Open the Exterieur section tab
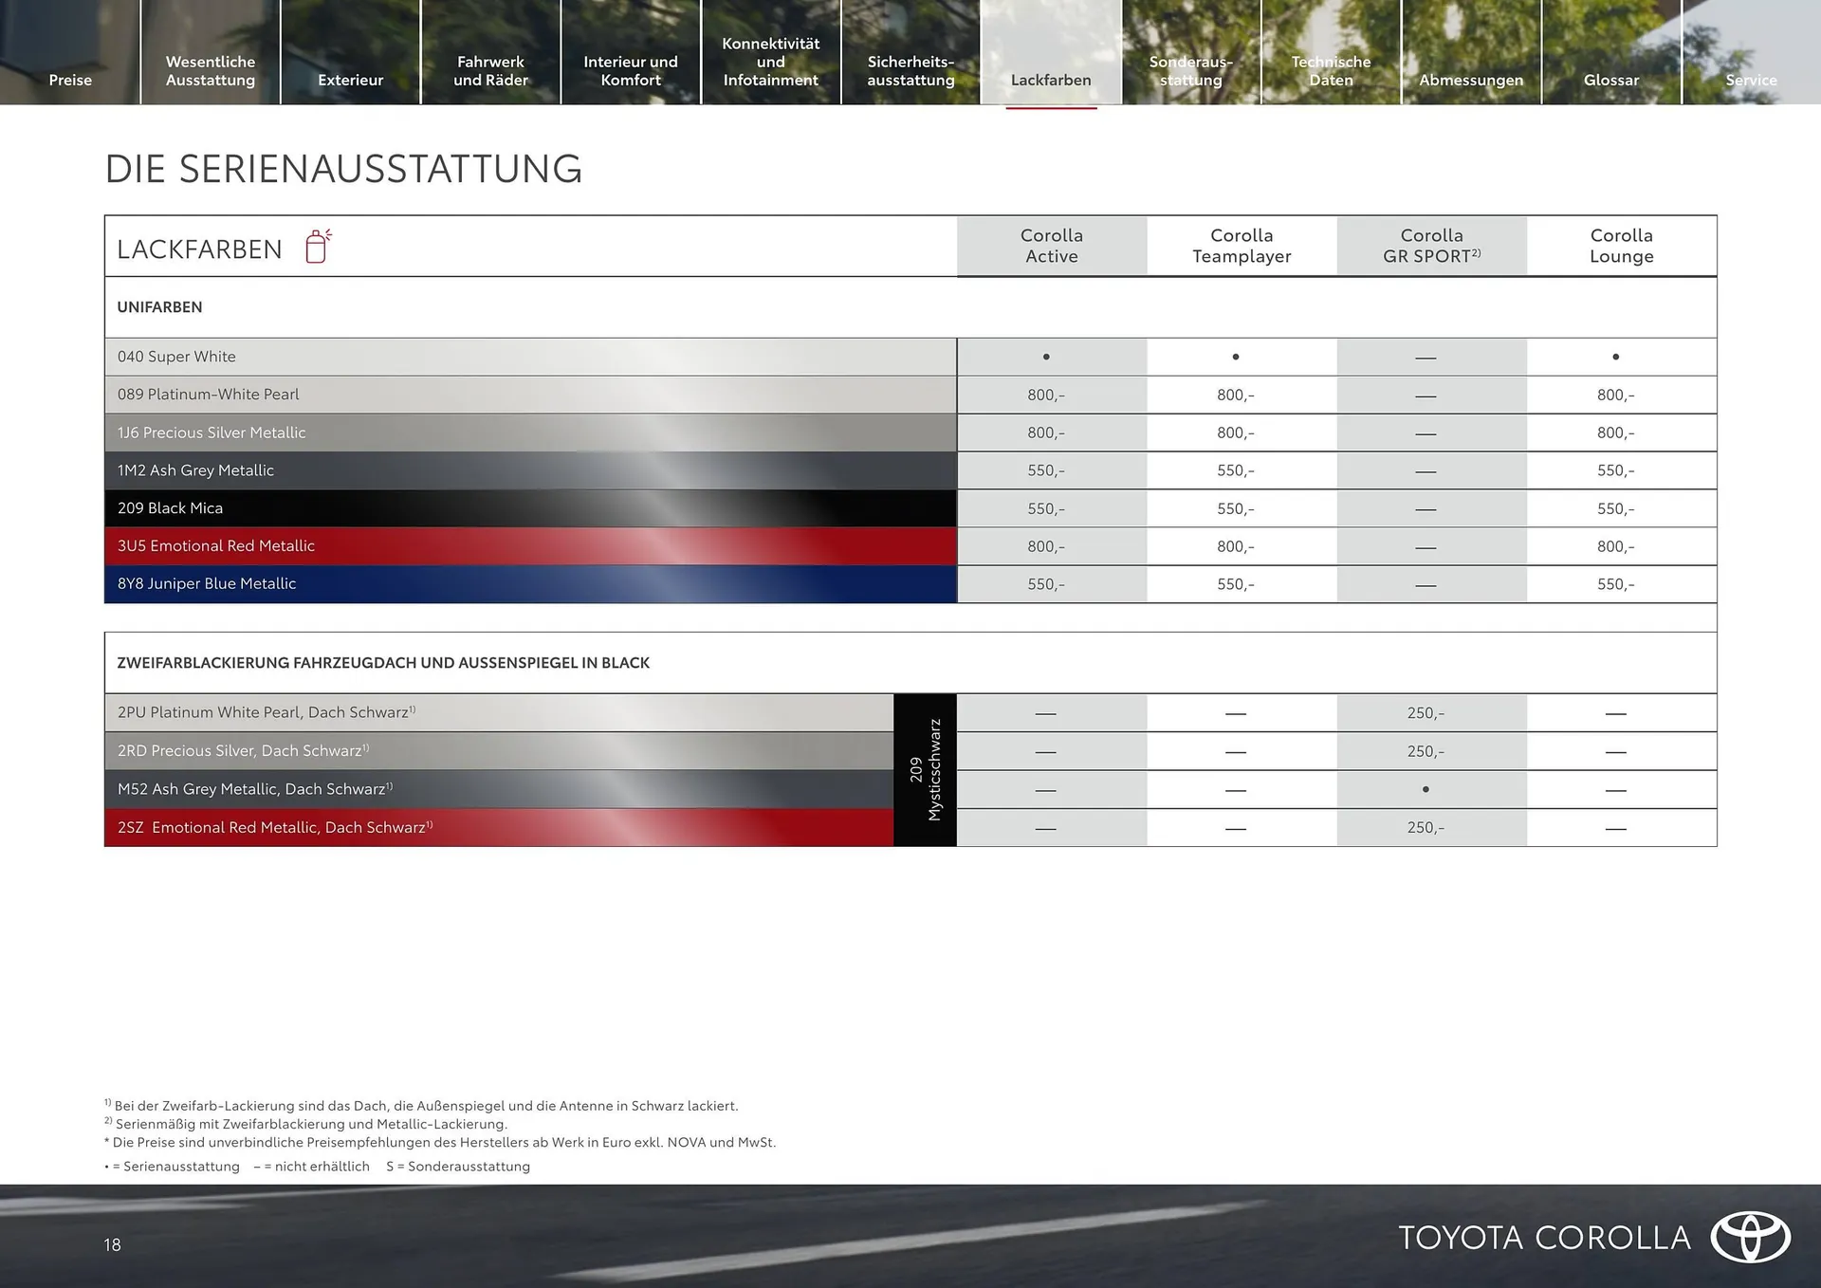 [351, 80]
